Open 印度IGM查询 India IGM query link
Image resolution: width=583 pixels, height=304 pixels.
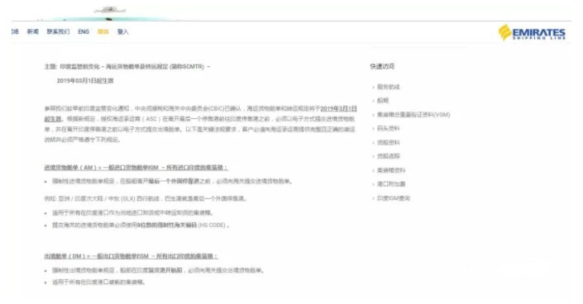coord(394,198)
